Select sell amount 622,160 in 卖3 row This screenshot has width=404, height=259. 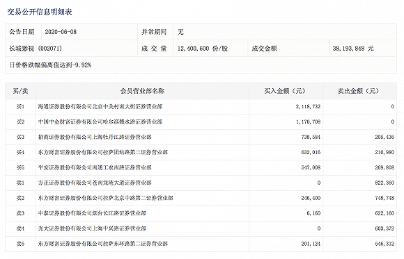pos(384,213)
